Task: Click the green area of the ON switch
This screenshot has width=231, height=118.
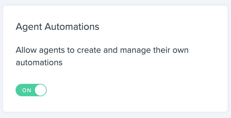Action: pos(25,90)
